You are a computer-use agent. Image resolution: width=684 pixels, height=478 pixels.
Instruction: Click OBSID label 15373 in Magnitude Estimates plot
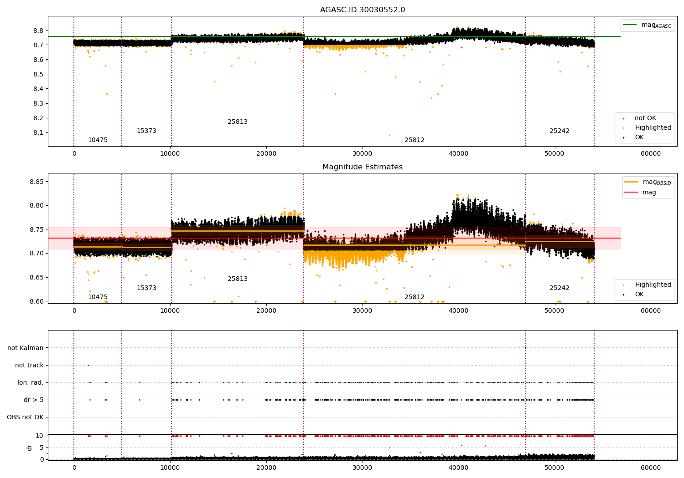point(146,288)
